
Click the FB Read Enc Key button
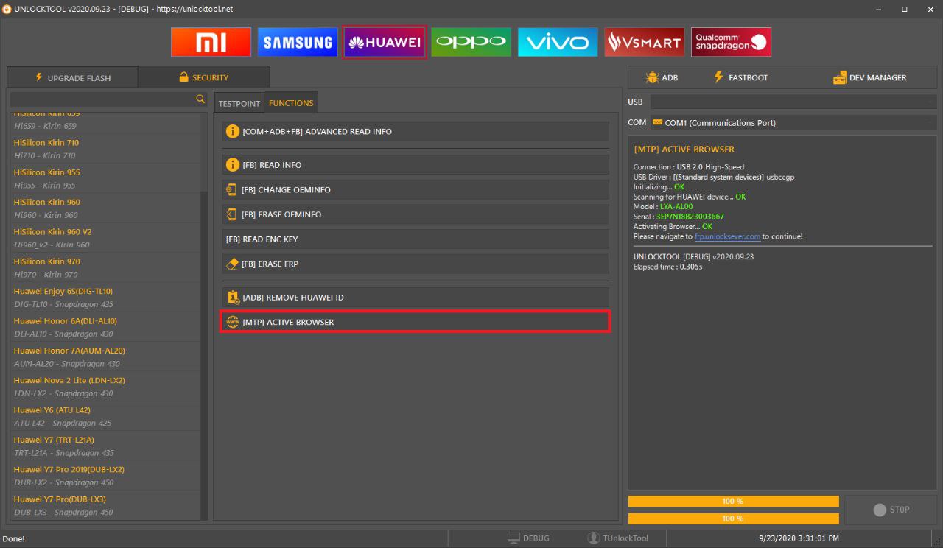[x=416, y=239]
